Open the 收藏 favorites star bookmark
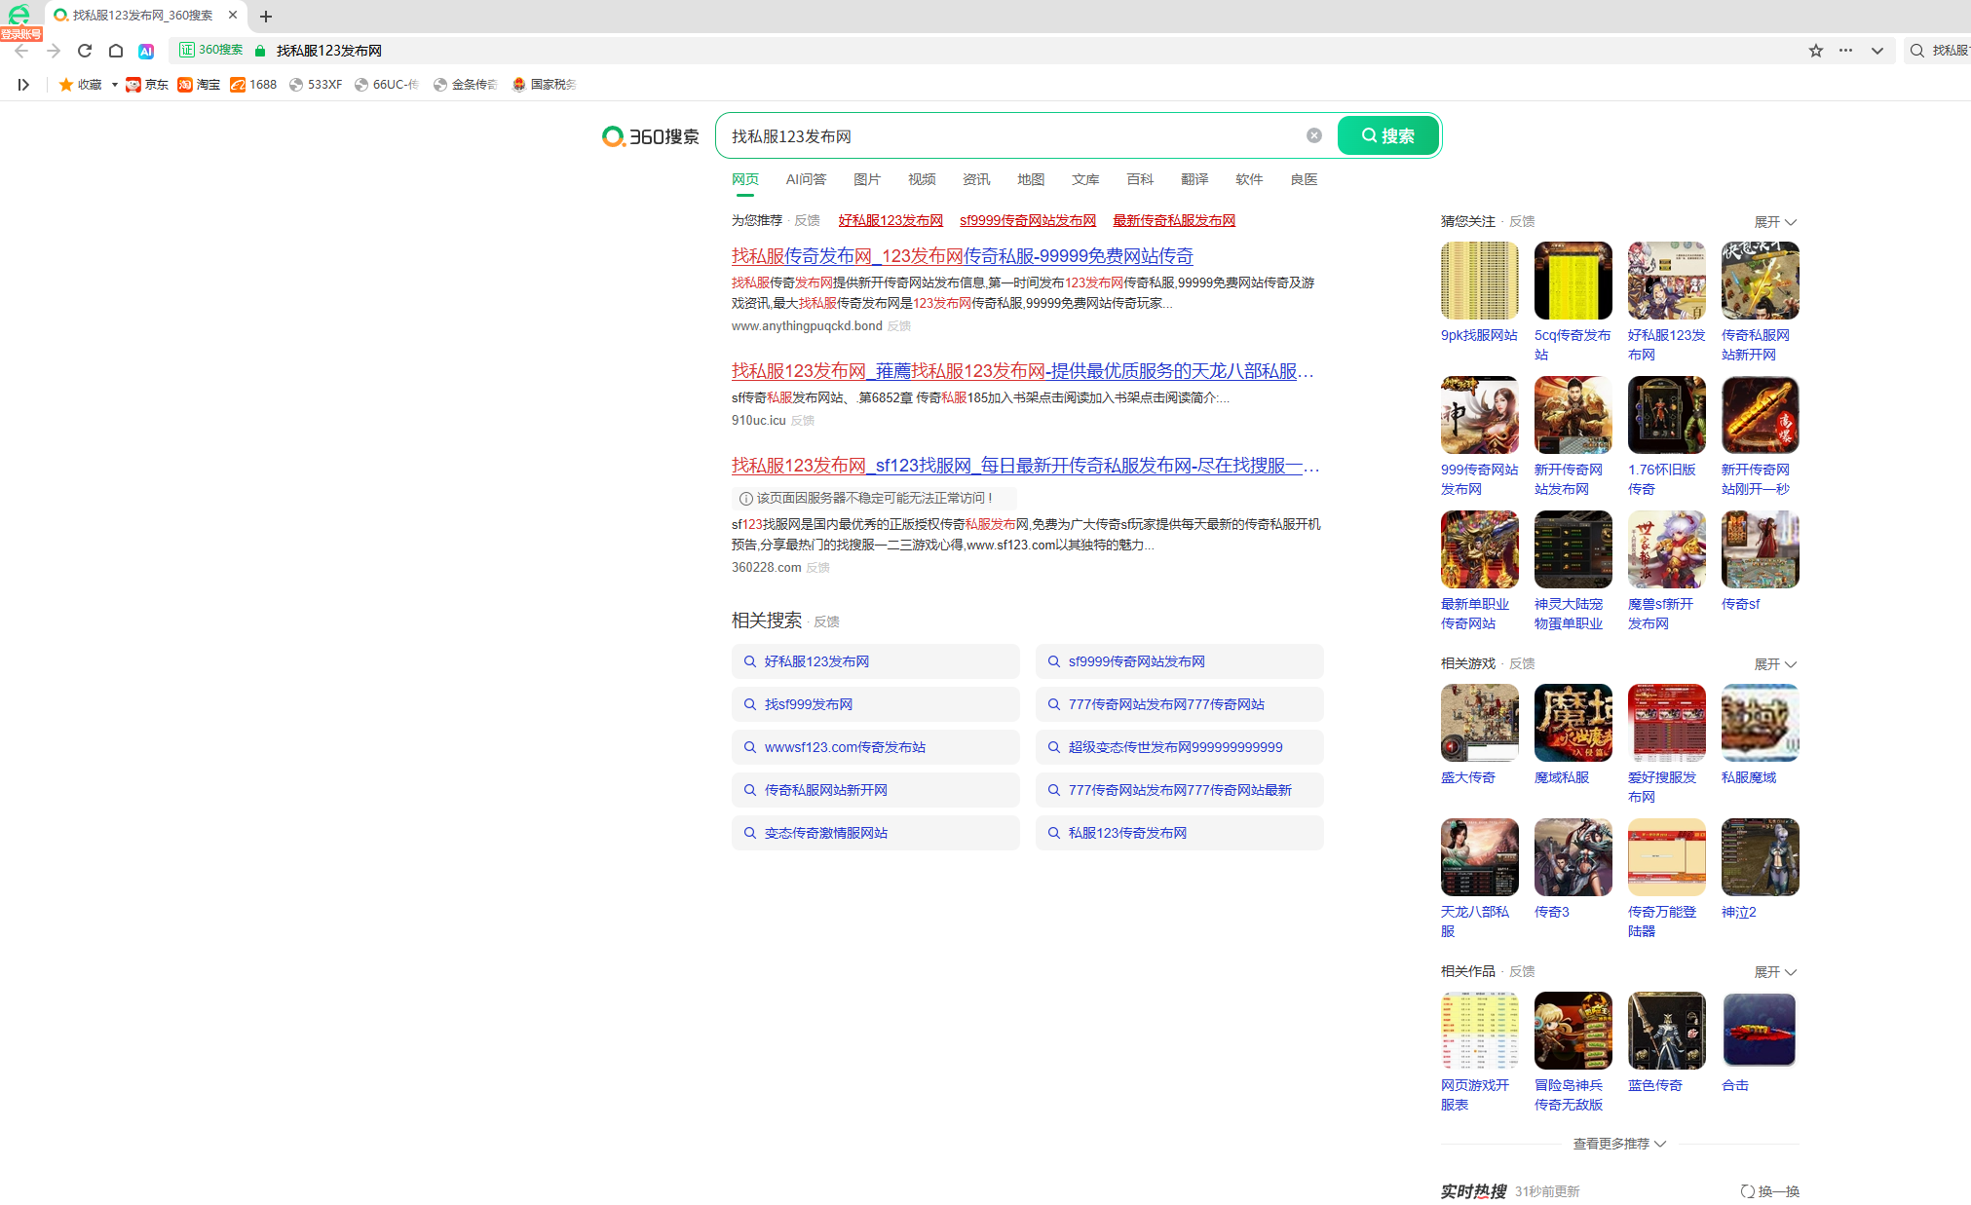 coord(80,85)
